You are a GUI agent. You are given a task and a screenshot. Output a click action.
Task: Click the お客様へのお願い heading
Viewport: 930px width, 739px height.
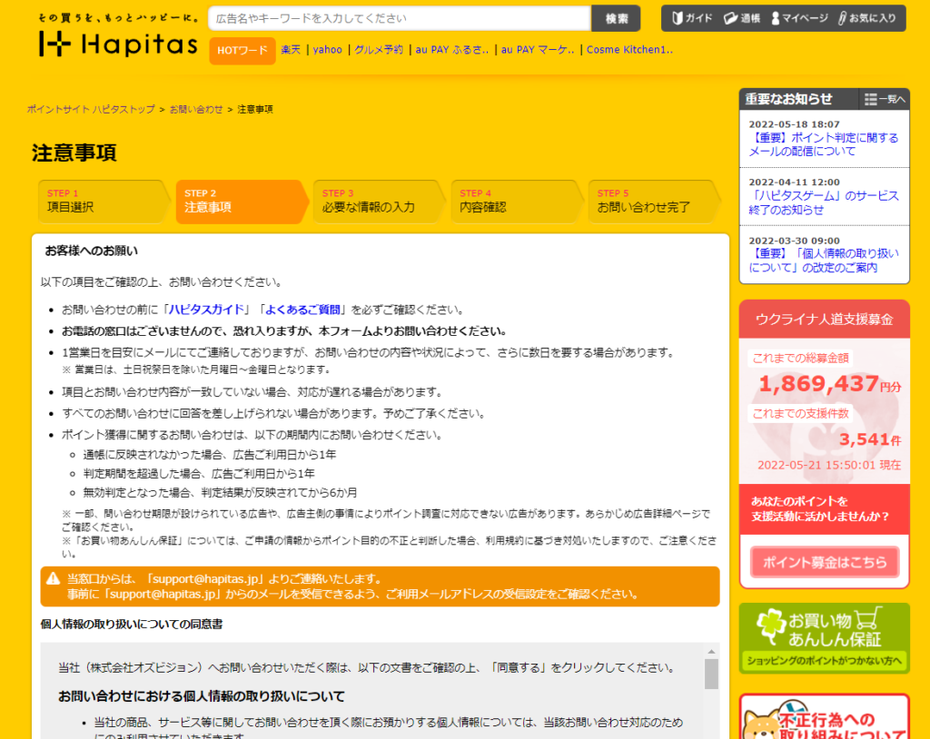tap(92, 251)
